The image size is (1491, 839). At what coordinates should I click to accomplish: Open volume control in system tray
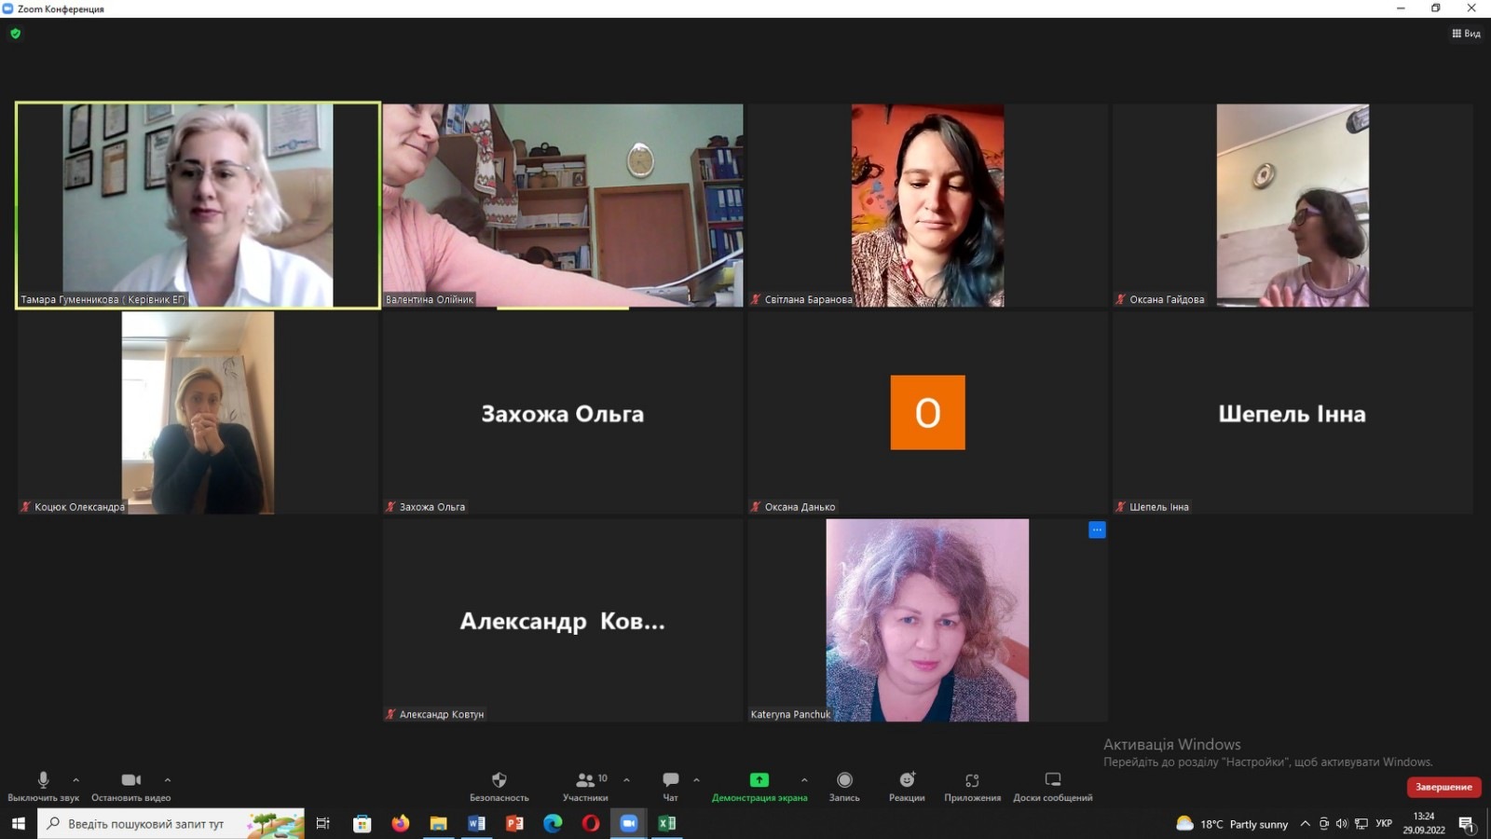tap(1342, 824)
